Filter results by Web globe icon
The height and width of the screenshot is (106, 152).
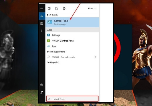pos(64,9)
